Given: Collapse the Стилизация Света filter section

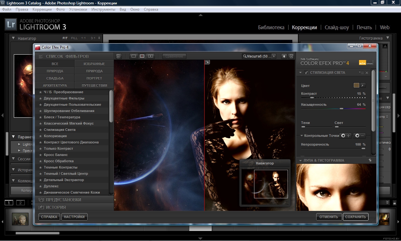Looking at the screenshot, I should [300, 72].
